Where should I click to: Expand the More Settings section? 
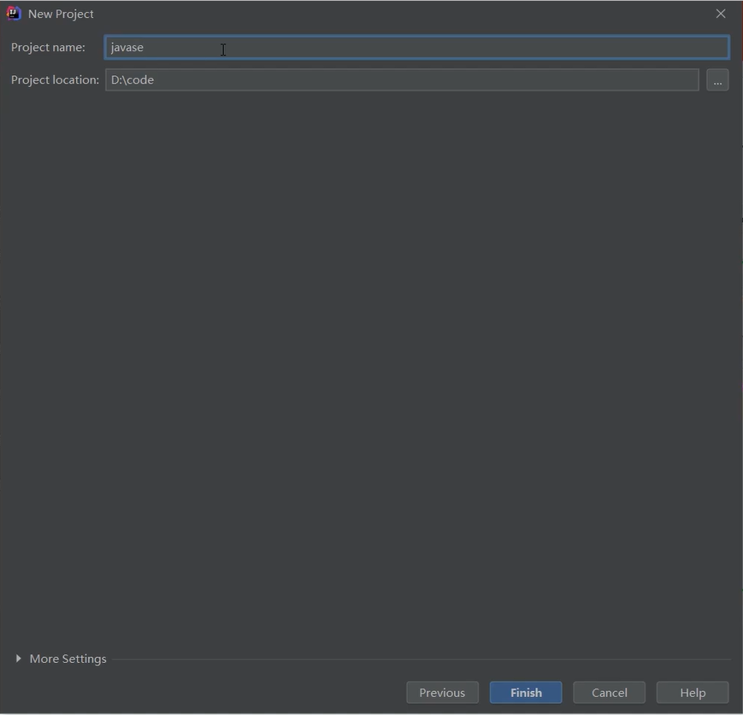pyautogui.click(x=60, y=659)
